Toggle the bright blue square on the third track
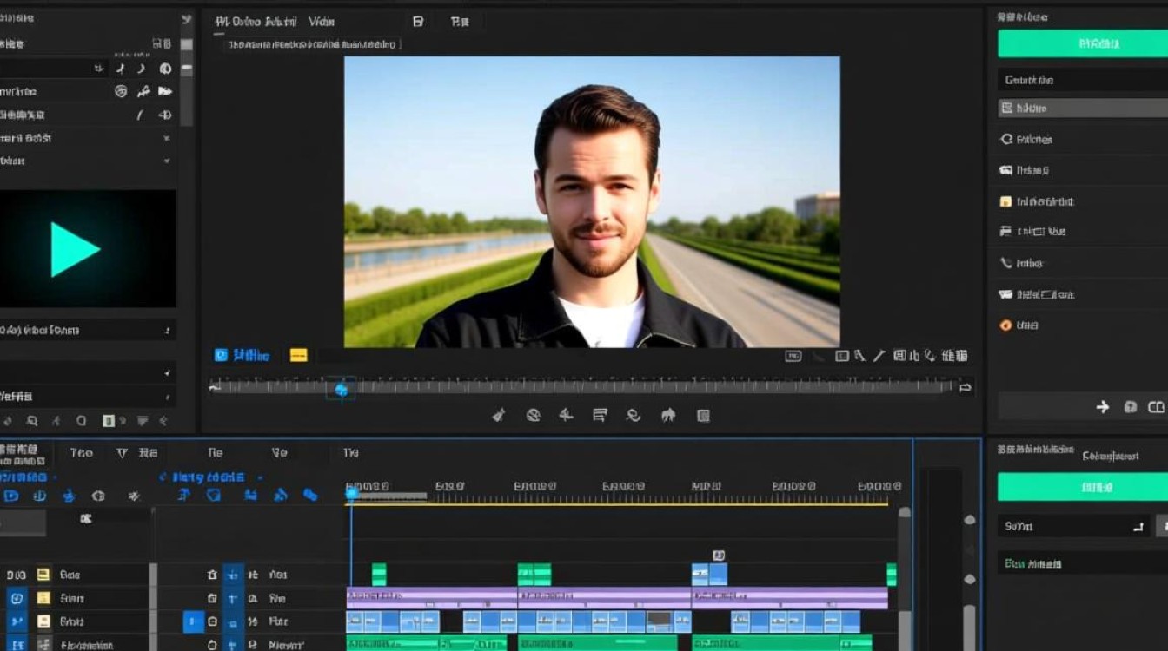 pos(193,621)
